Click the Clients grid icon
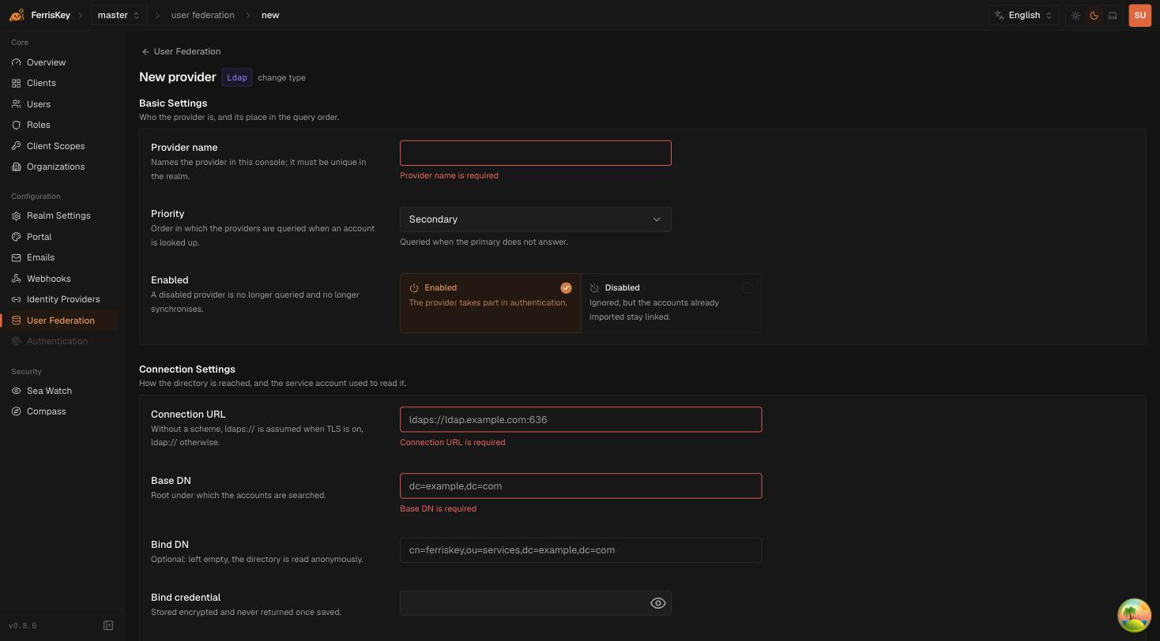The image size is (1160, 641). click(17, 83)
